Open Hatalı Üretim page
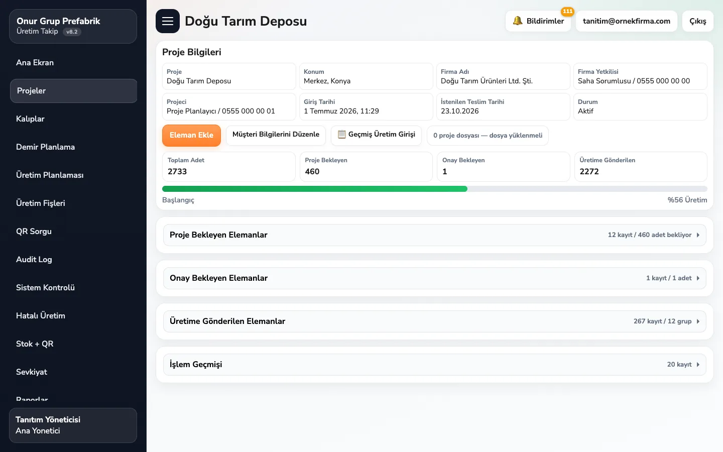This screenshot has height=452, width=723. (x=73, y=316)
